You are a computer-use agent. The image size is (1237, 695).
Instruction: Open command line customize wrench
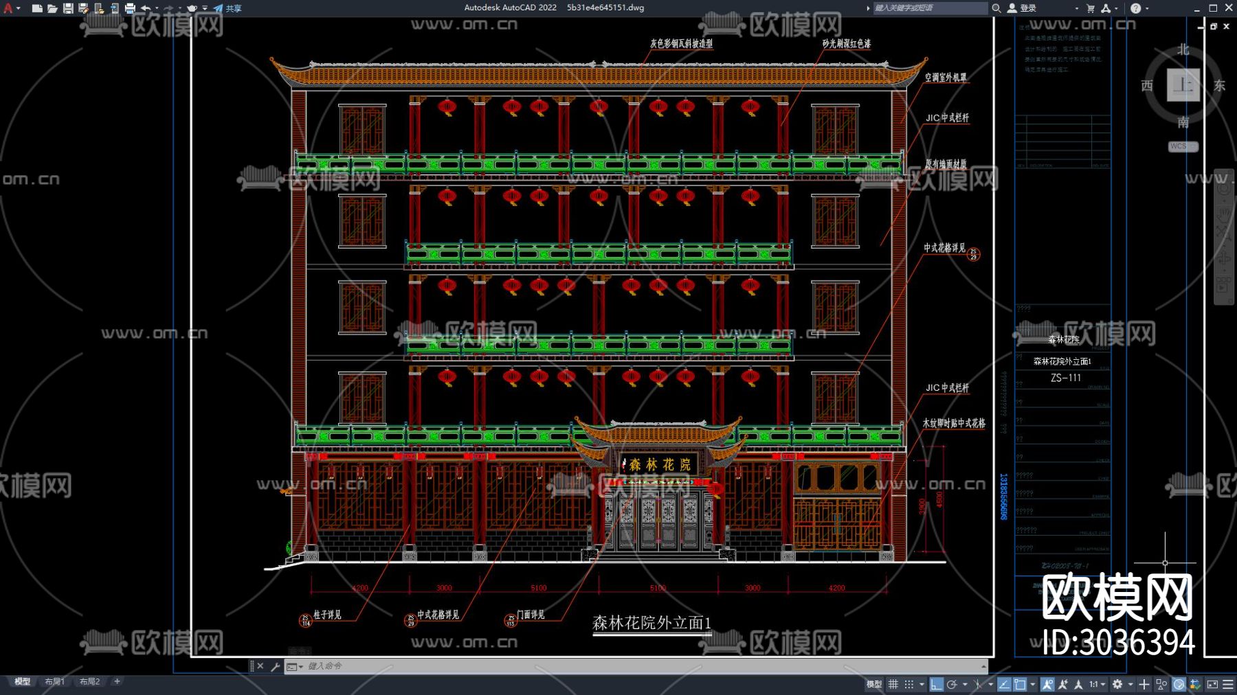point(275,666)
